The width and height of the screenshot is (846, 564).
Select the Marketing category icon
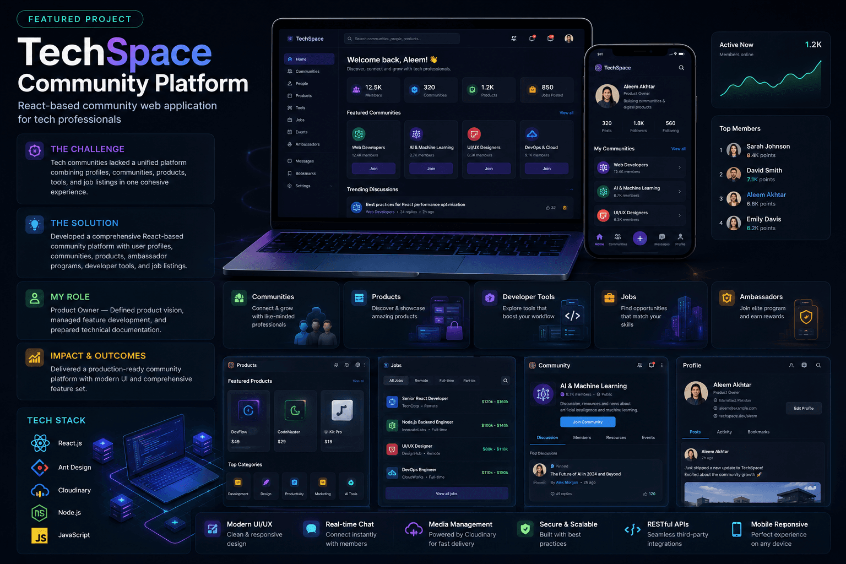click(323, 482)
